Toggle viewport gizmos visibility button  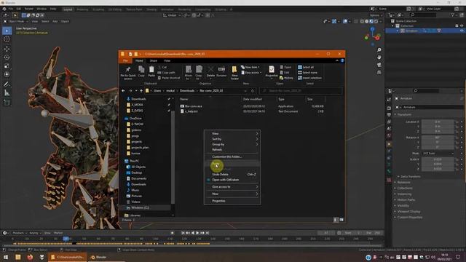pyautogui.click(x=334, y=21)
